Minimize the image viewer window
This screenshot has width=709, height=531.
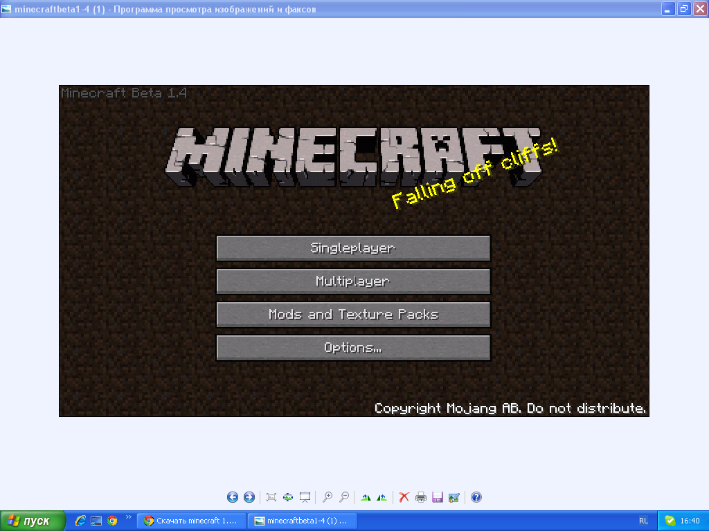pos(668,8)
